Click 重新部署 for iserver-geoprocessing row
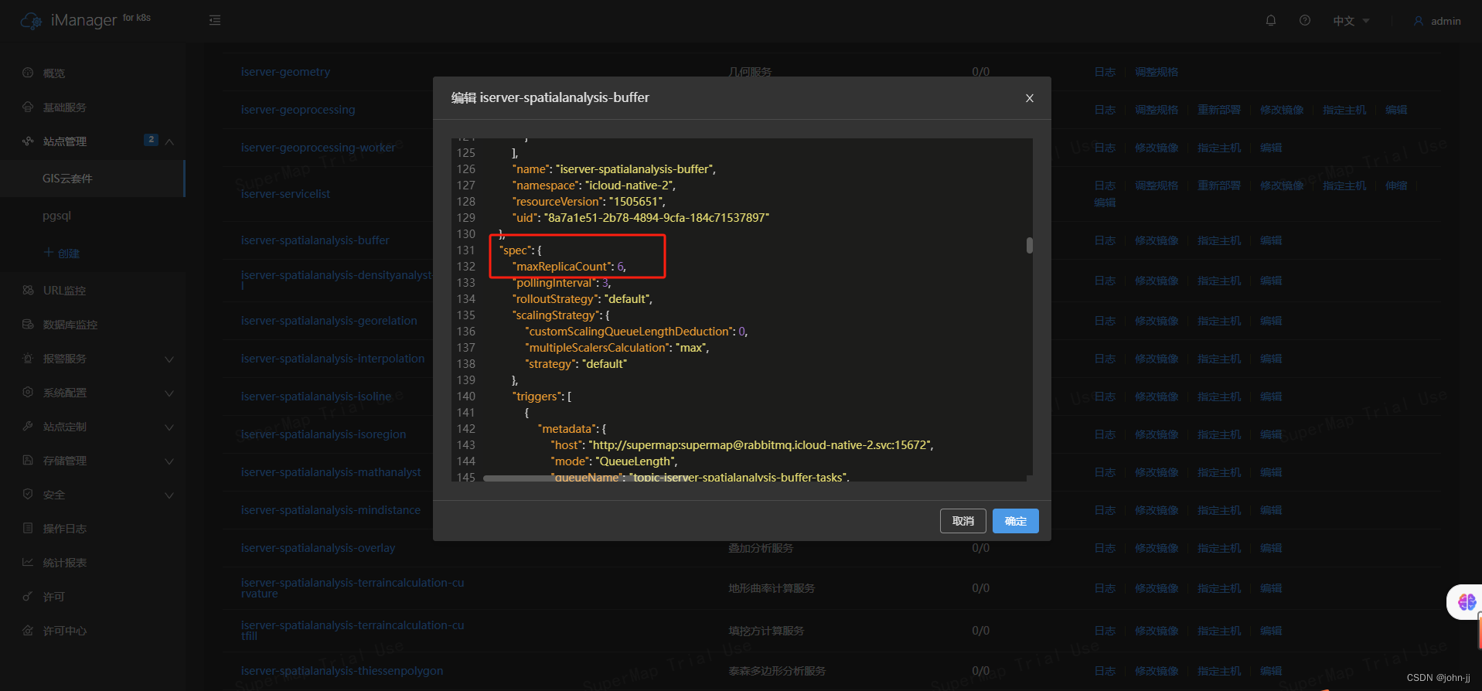The image size is (1482, 691). point(1219,110)
